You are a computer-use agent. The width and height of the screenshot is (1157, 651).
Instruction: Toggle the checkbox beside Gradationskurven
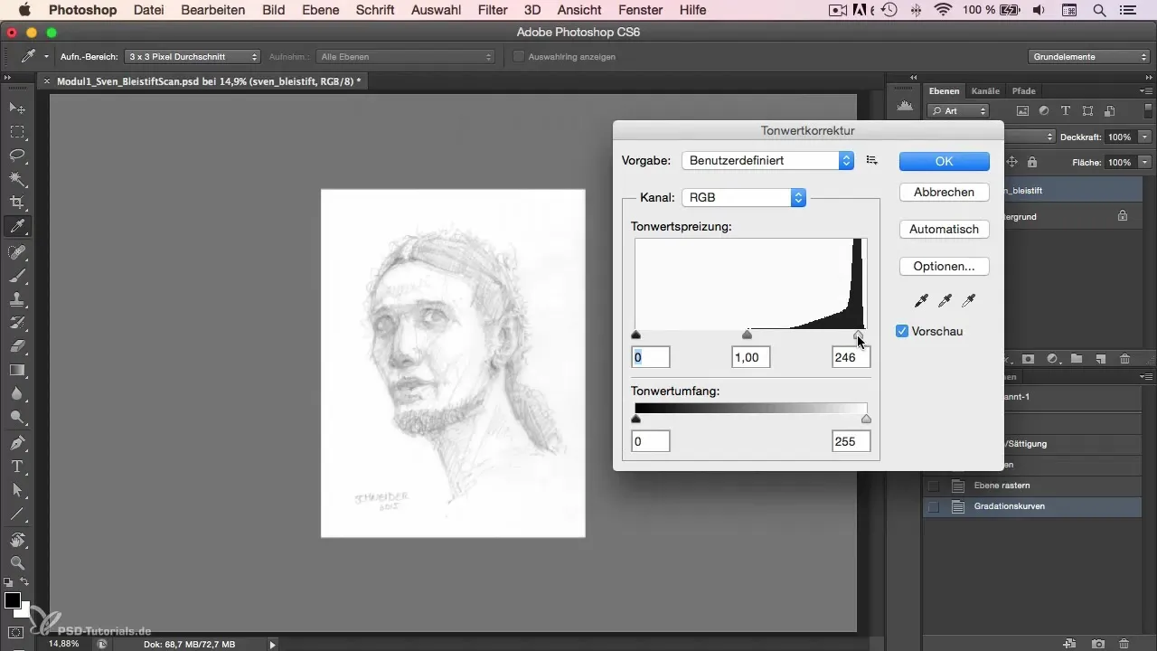[x=934, y=506]
